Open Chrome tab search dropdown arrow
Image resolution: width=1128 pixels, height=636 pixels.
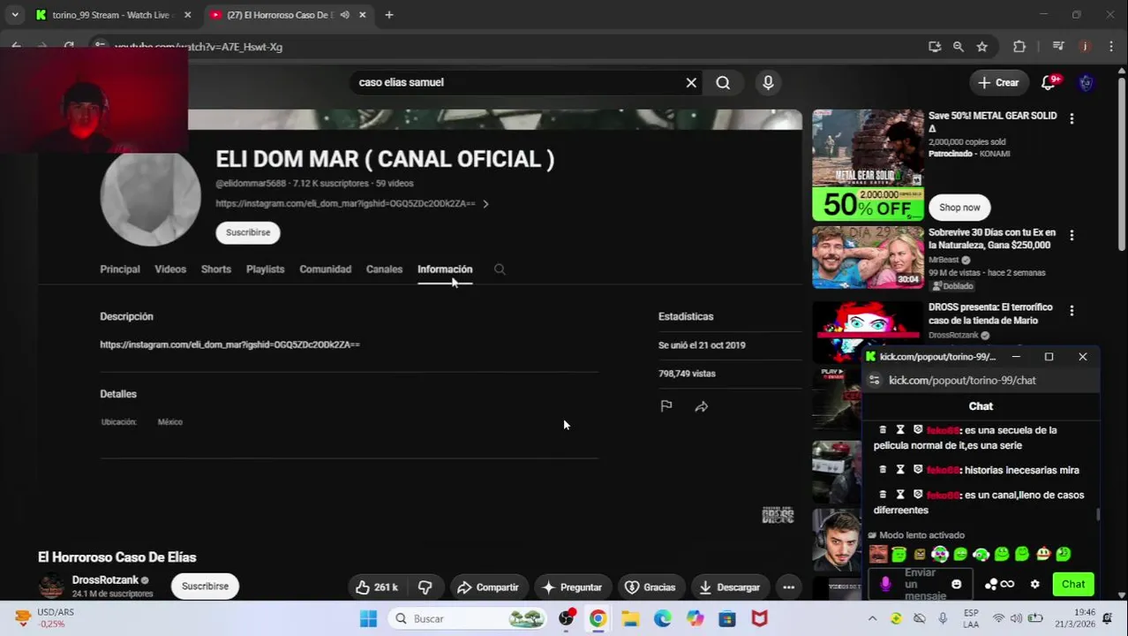click(15, 15)
